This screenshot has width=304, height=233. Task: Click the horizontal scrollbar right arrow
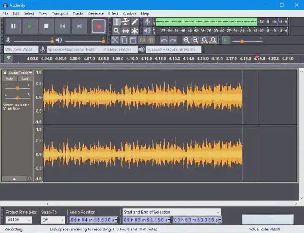[296, 203]
